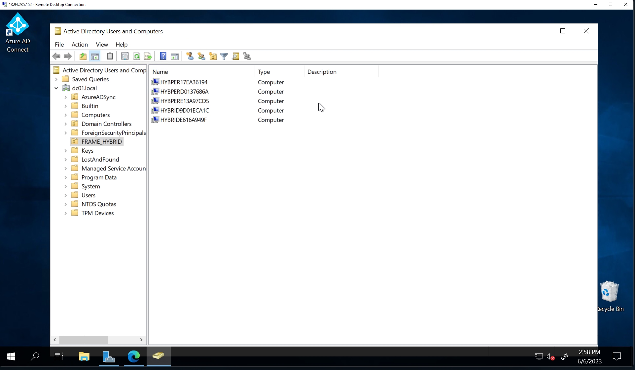
Task: Click the Export List toolbar icon
Action: [148, 56]
